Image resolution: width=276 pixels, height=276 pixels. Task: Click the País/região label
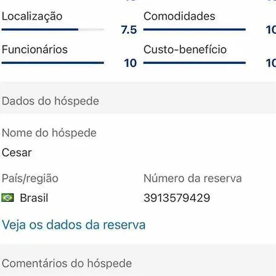30,178
